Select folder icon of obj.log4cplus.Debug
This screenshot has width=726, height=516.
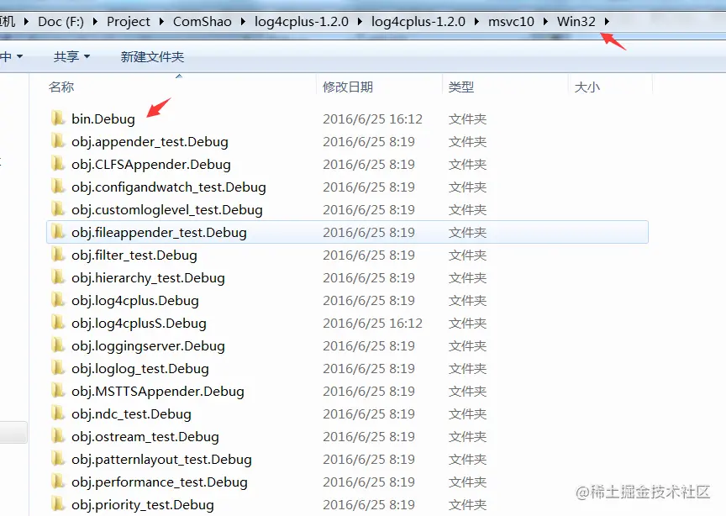(x=57, y=300)
